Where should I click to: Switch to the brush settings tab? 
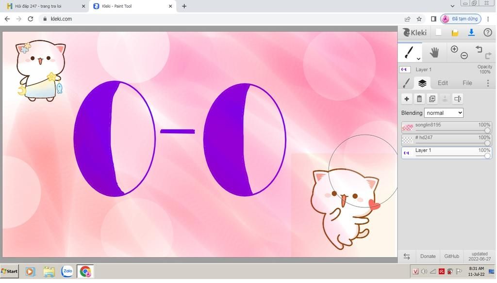[x=406, y=83]
